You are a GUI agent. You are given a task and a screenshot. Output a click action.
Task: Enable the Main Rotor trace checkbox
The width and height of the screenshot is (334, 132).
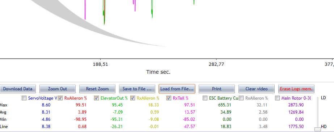278,98
